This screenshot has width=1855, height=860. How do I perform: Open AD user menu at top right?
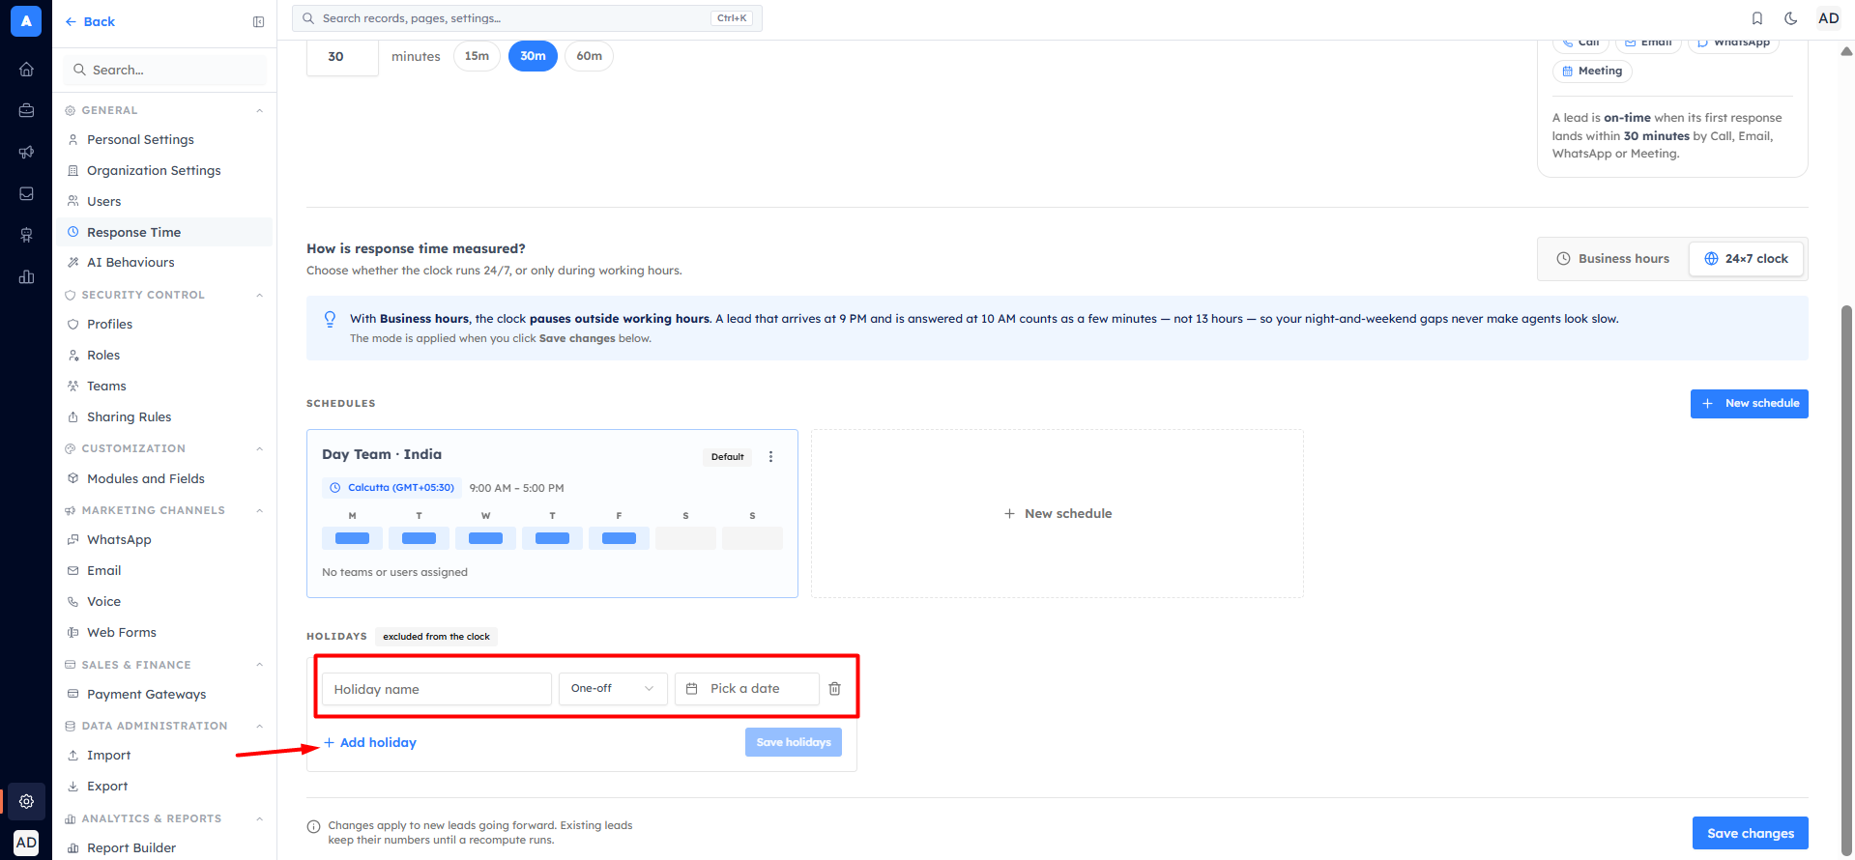pyautogui.click(x=1828, y=18)
